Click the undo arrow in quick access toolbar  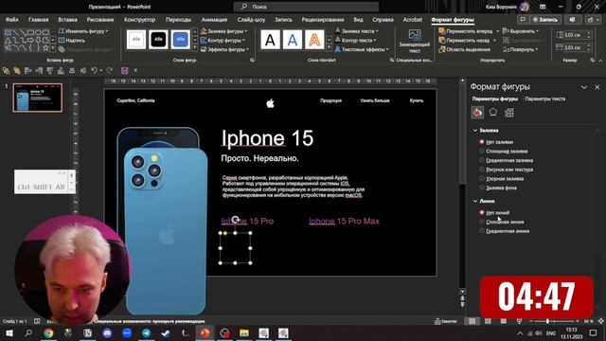tap(95, 70)
